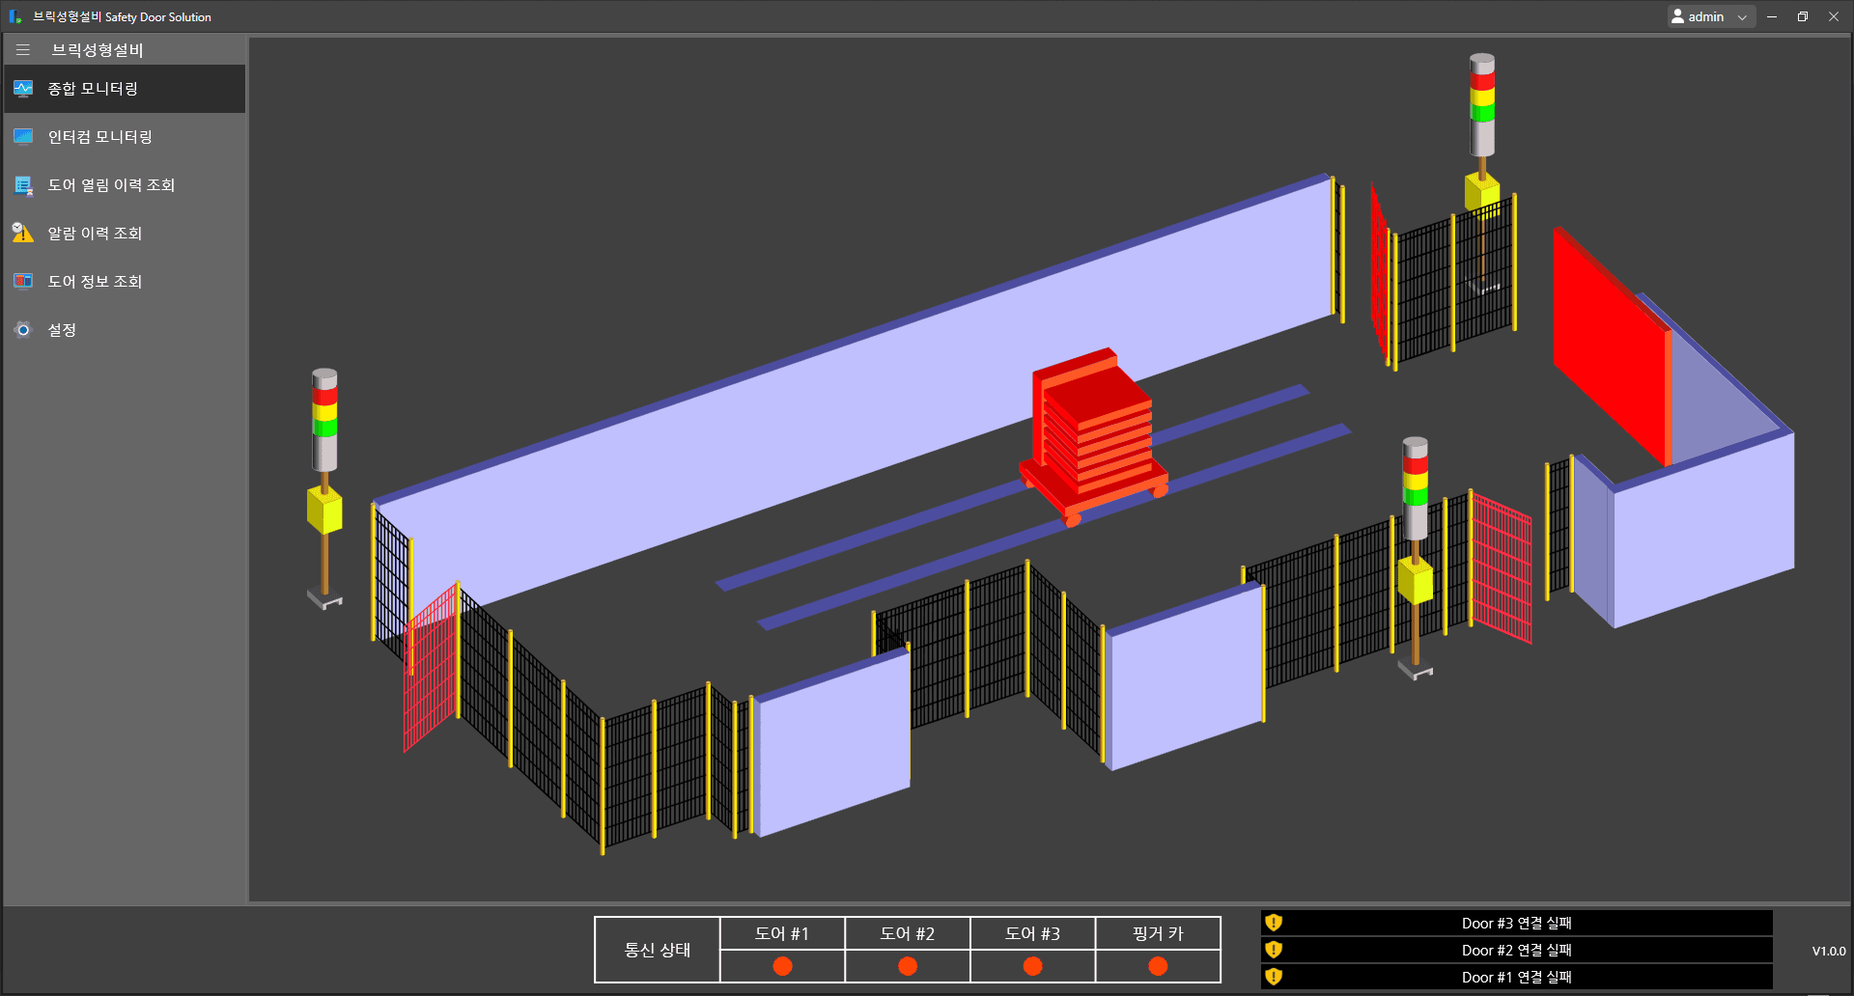Image resolution: width=1854 pixels, height=996 pixels.
Task: Click the Door #2 연결 실패 alarm message
Action: point(1516,950)
